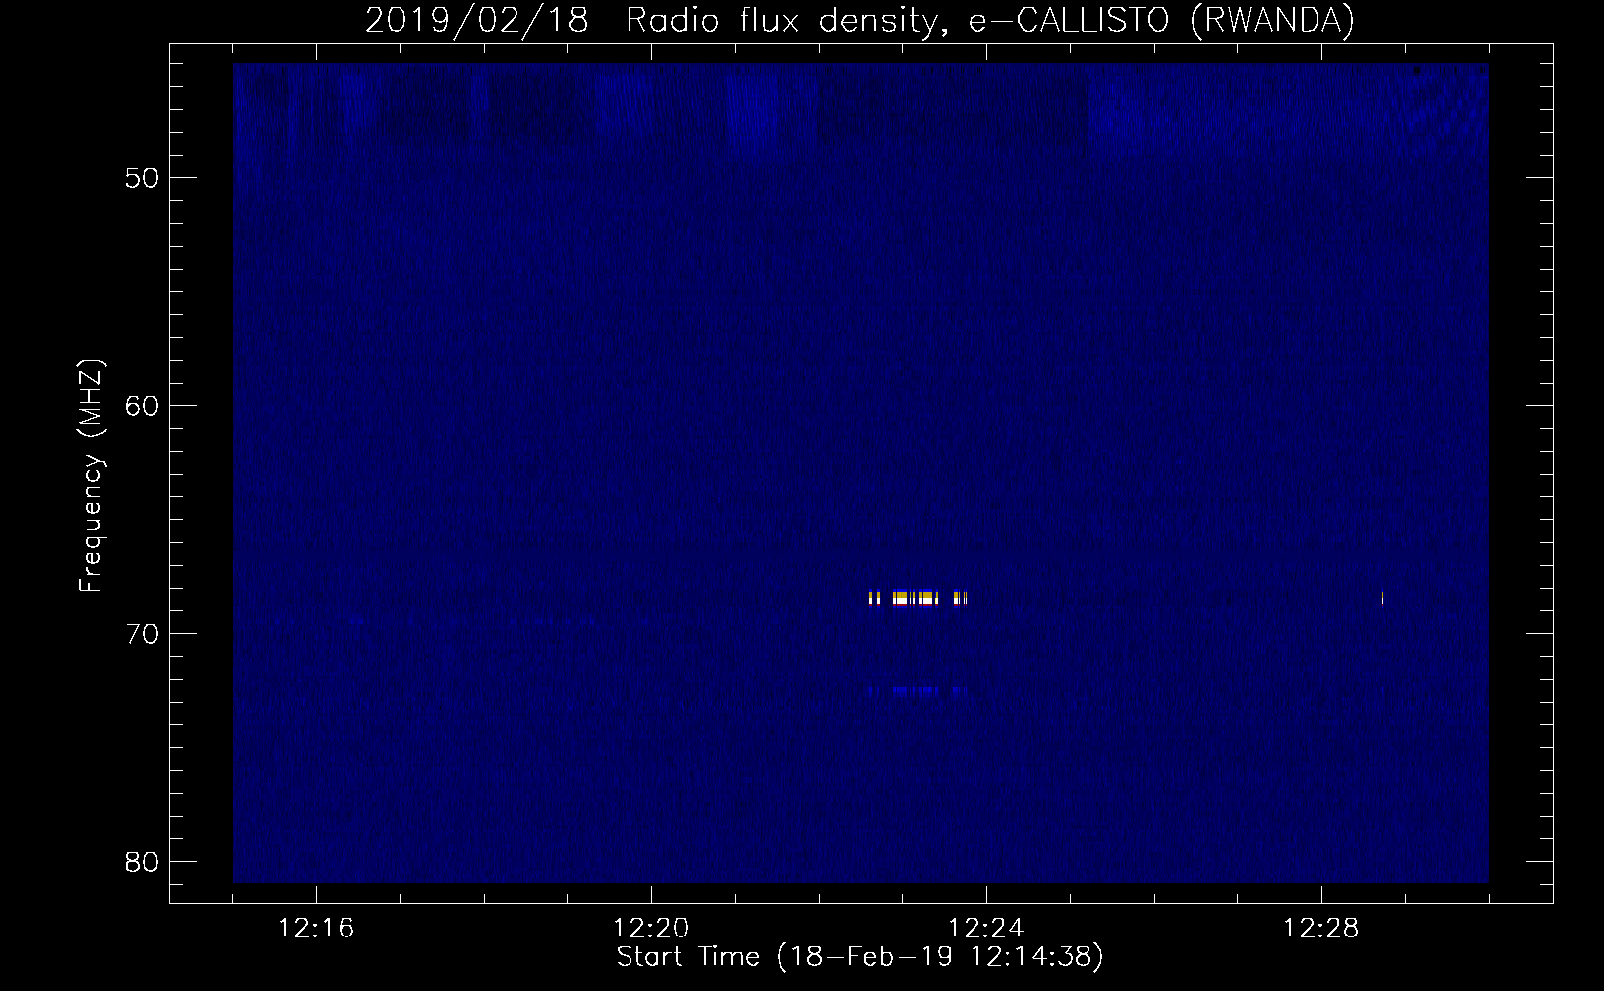This screenshot has height=991, width=1604.
Task: Click the 12:24 time tick label
Action: pyautogui.click(x=986, y=929)
